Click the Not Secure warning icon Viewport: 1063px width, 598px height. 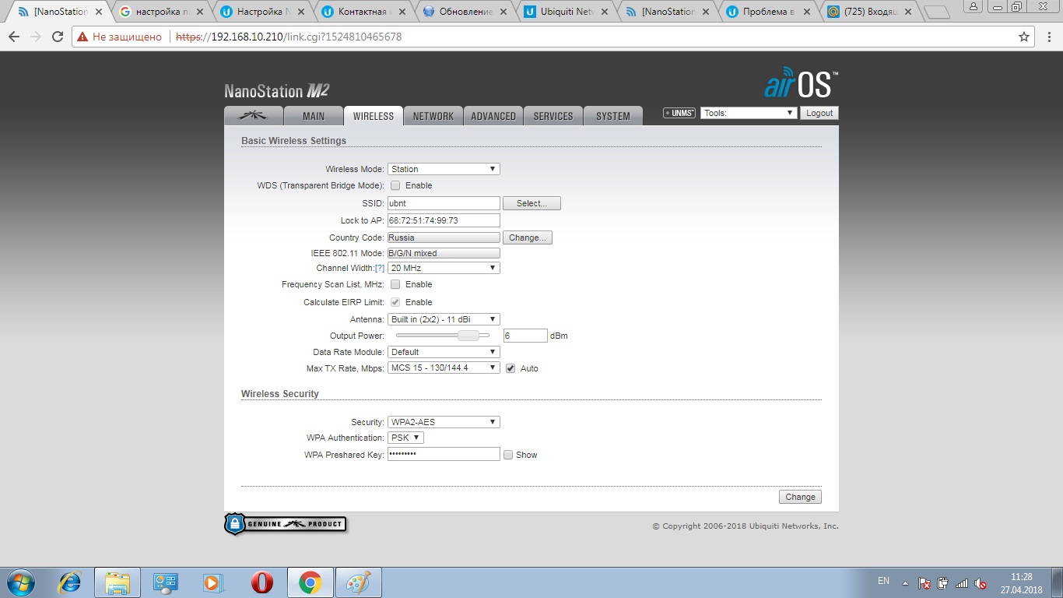pos(82,37)
